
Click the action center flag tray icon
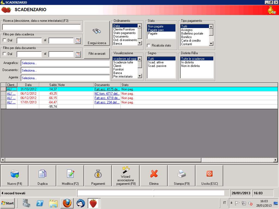pos(237,203)
